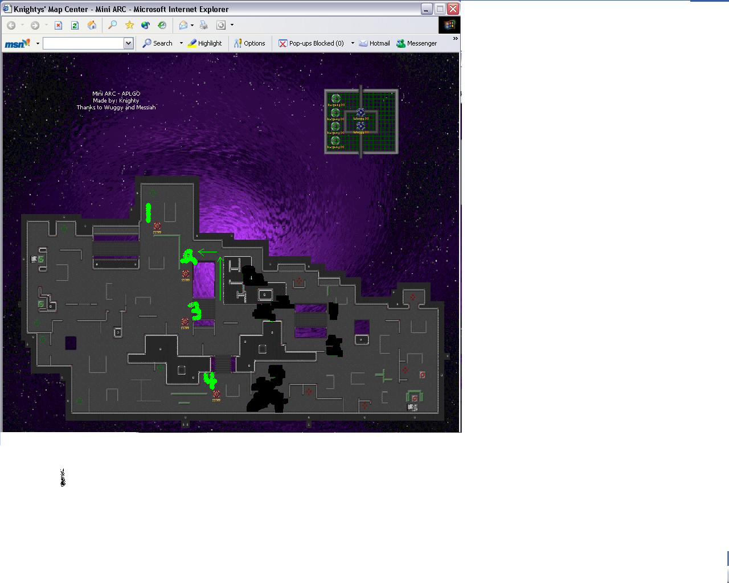The width and height of the screenshot is (729, 583).
Task: Toggle Pop-ups Blocked control
Action: coord(311,43)
